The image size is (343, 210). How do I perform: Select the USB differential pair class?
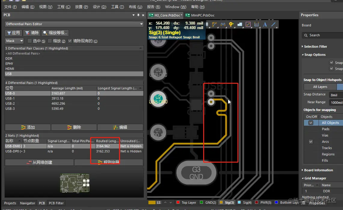coord(74,74)
